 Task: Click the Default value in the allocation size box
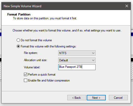[63, 60]
